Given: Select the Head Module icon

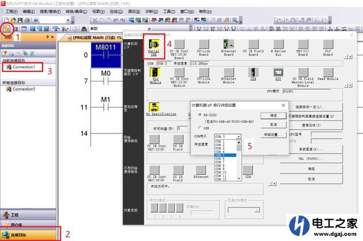Looking at the screenshot, I should [328, 74].
